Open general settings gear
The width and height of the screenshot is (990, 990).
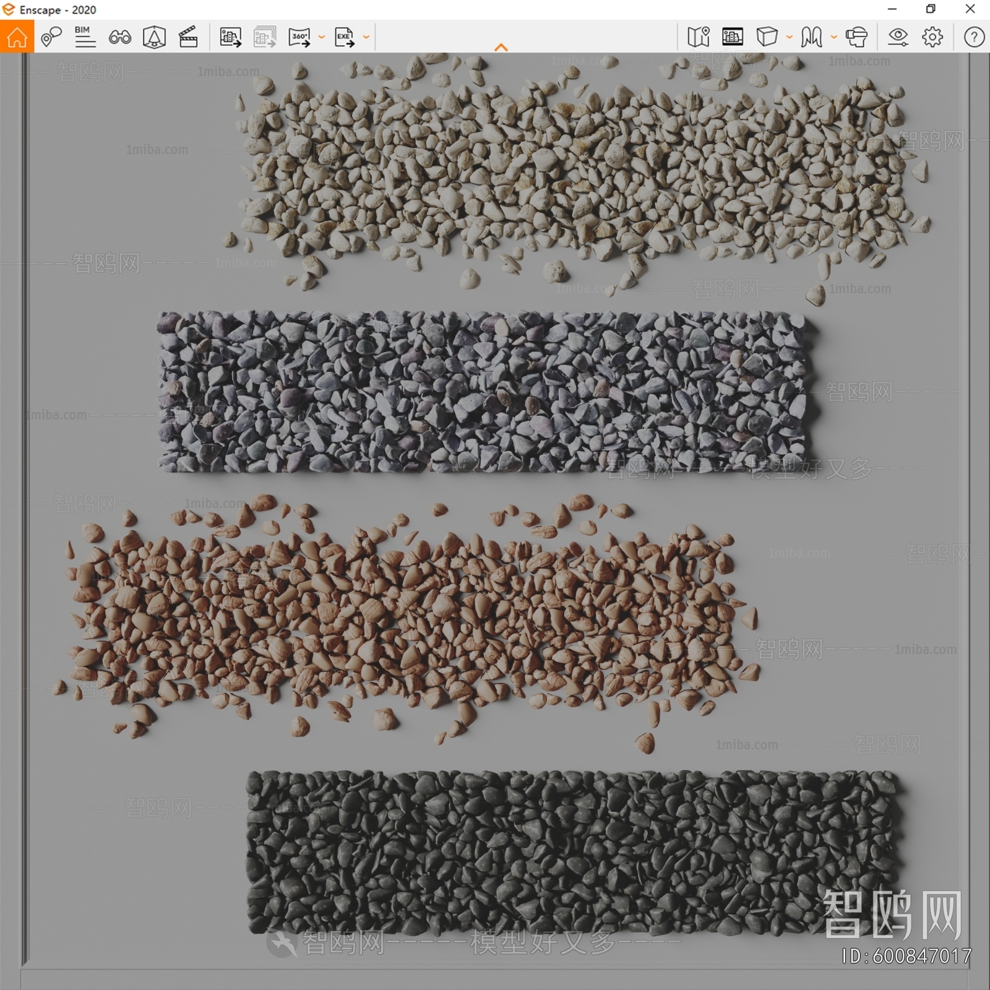[x=932, y=37]
